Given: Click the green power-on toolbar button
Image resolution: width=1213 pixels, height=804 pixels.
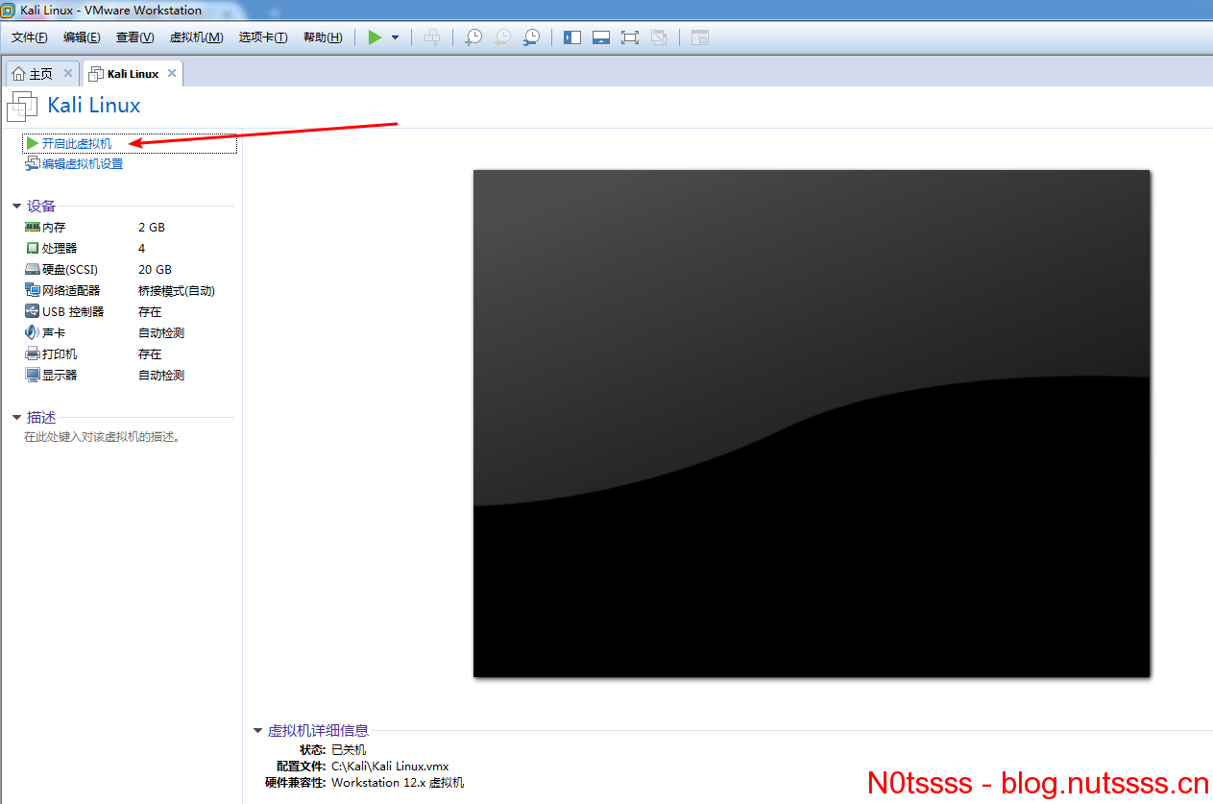Looking at the screenshot, I should tap(375, 37).
